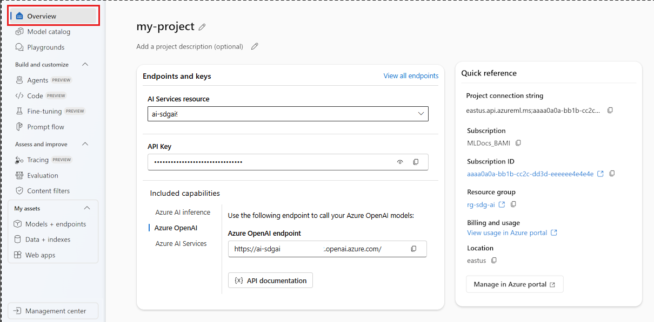Collapse the Assess and improve section
The image size is (654, 322).
coord(85,144)
